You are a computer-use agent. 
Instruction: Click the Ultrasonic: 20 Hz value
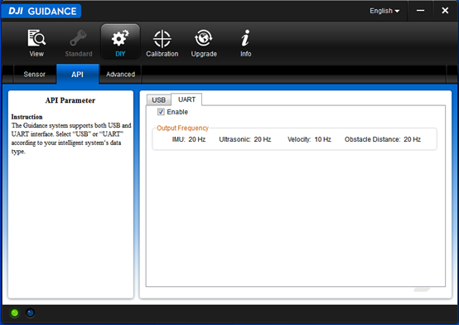coord(245,139)
